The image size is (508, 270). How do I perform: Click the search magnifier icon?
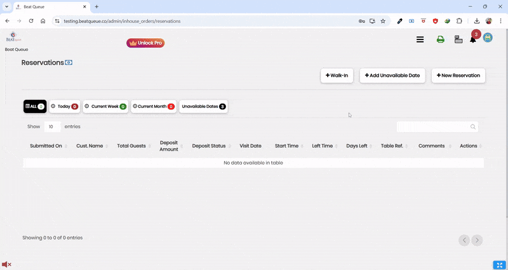click(473, 127)
